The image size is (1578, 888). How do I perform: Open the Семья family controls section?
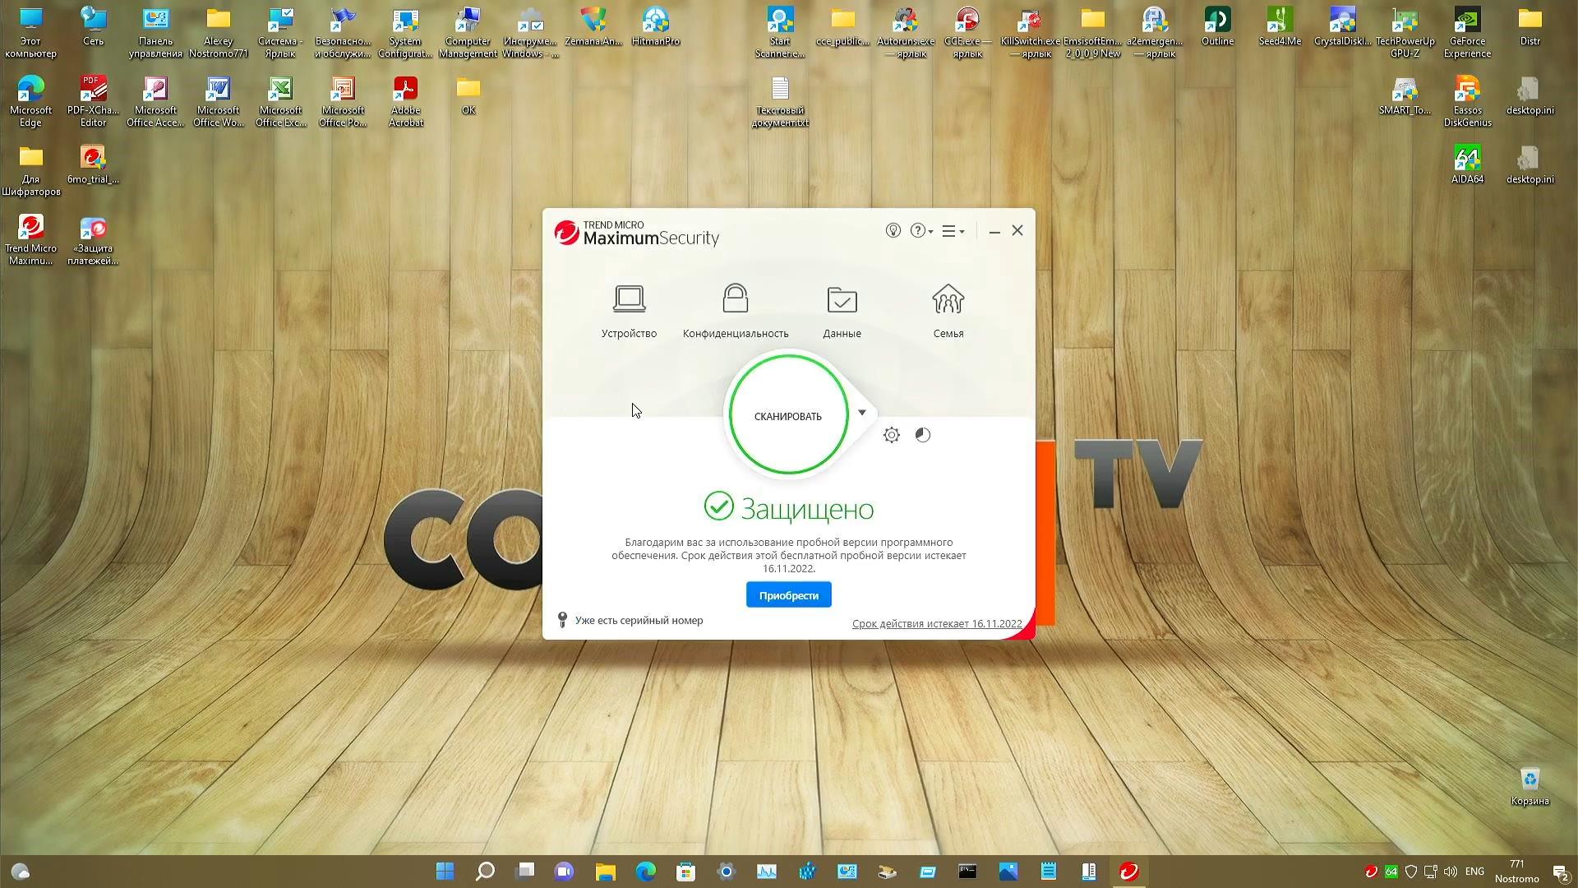(x=948, y=311)
